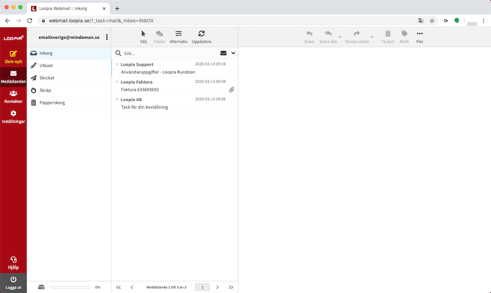Bookmark this page with star icon
The image size is (491, 293).
click(x=432, y=21)
